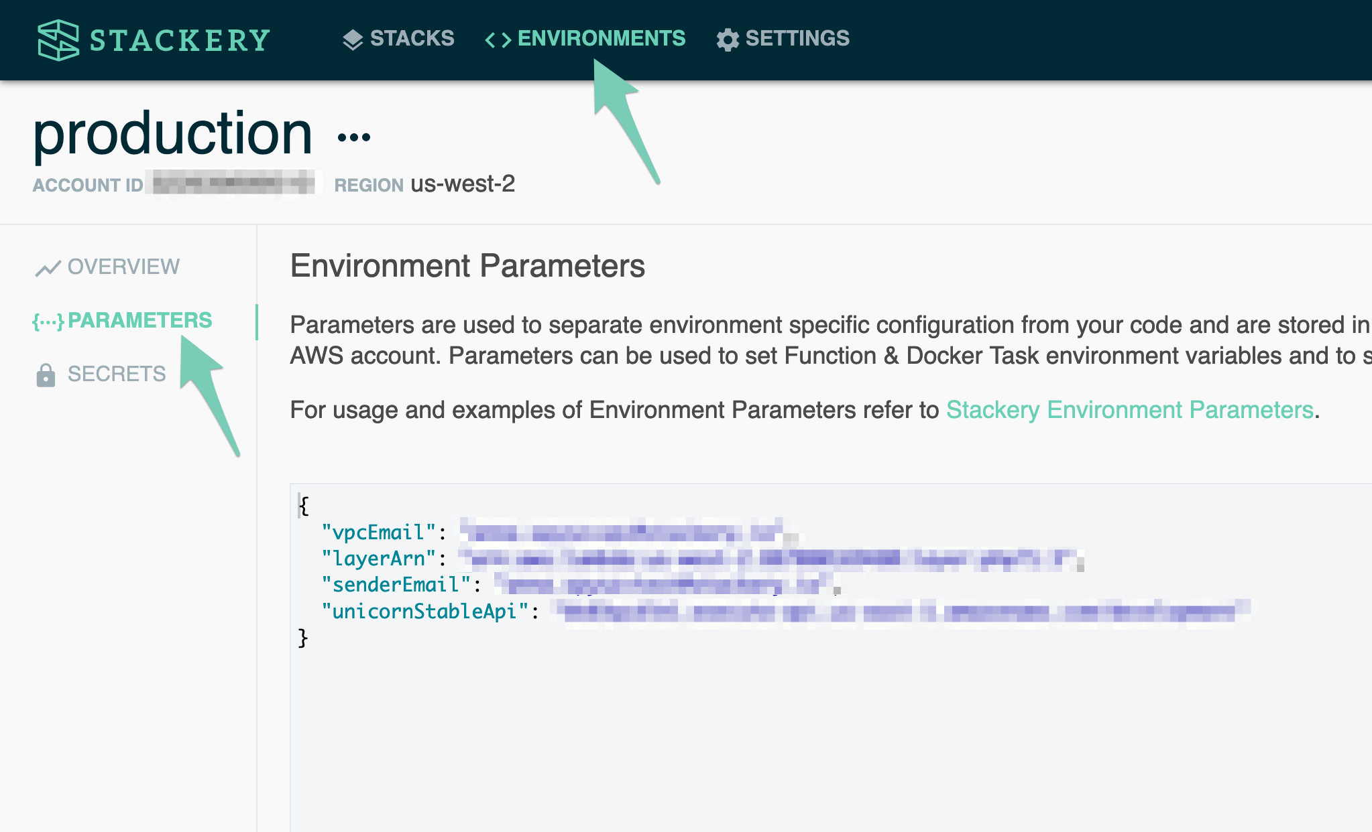Switch to the Overview sidebar tab

pos(123,267)
